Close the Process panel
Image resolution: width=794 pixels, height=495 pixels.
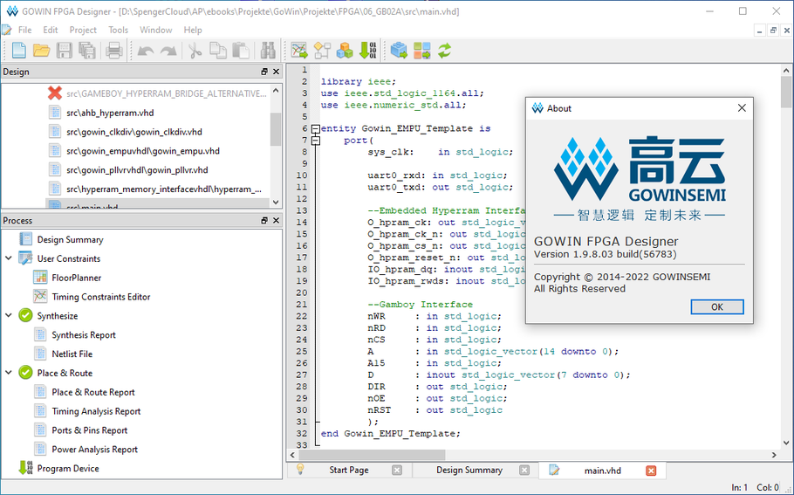[x=276, y=220]
